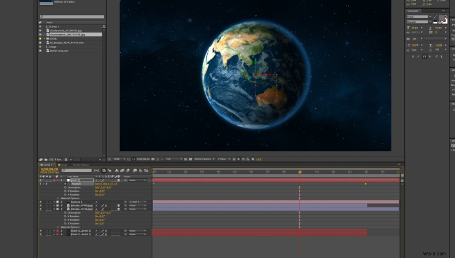Viewport: 455px width, 258px height.
Task: Switch to the stage timeline tab
Action: (63, 165)
